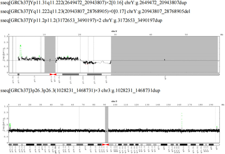The height and width of the screenshot is (154, 225).
Task: Click the red centromere marker on chr3 ideogram
Action: point(105,145)
